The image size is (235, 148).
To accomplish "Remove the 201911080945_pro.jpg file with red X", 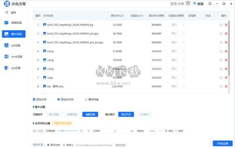I will (x=226, y=34).
